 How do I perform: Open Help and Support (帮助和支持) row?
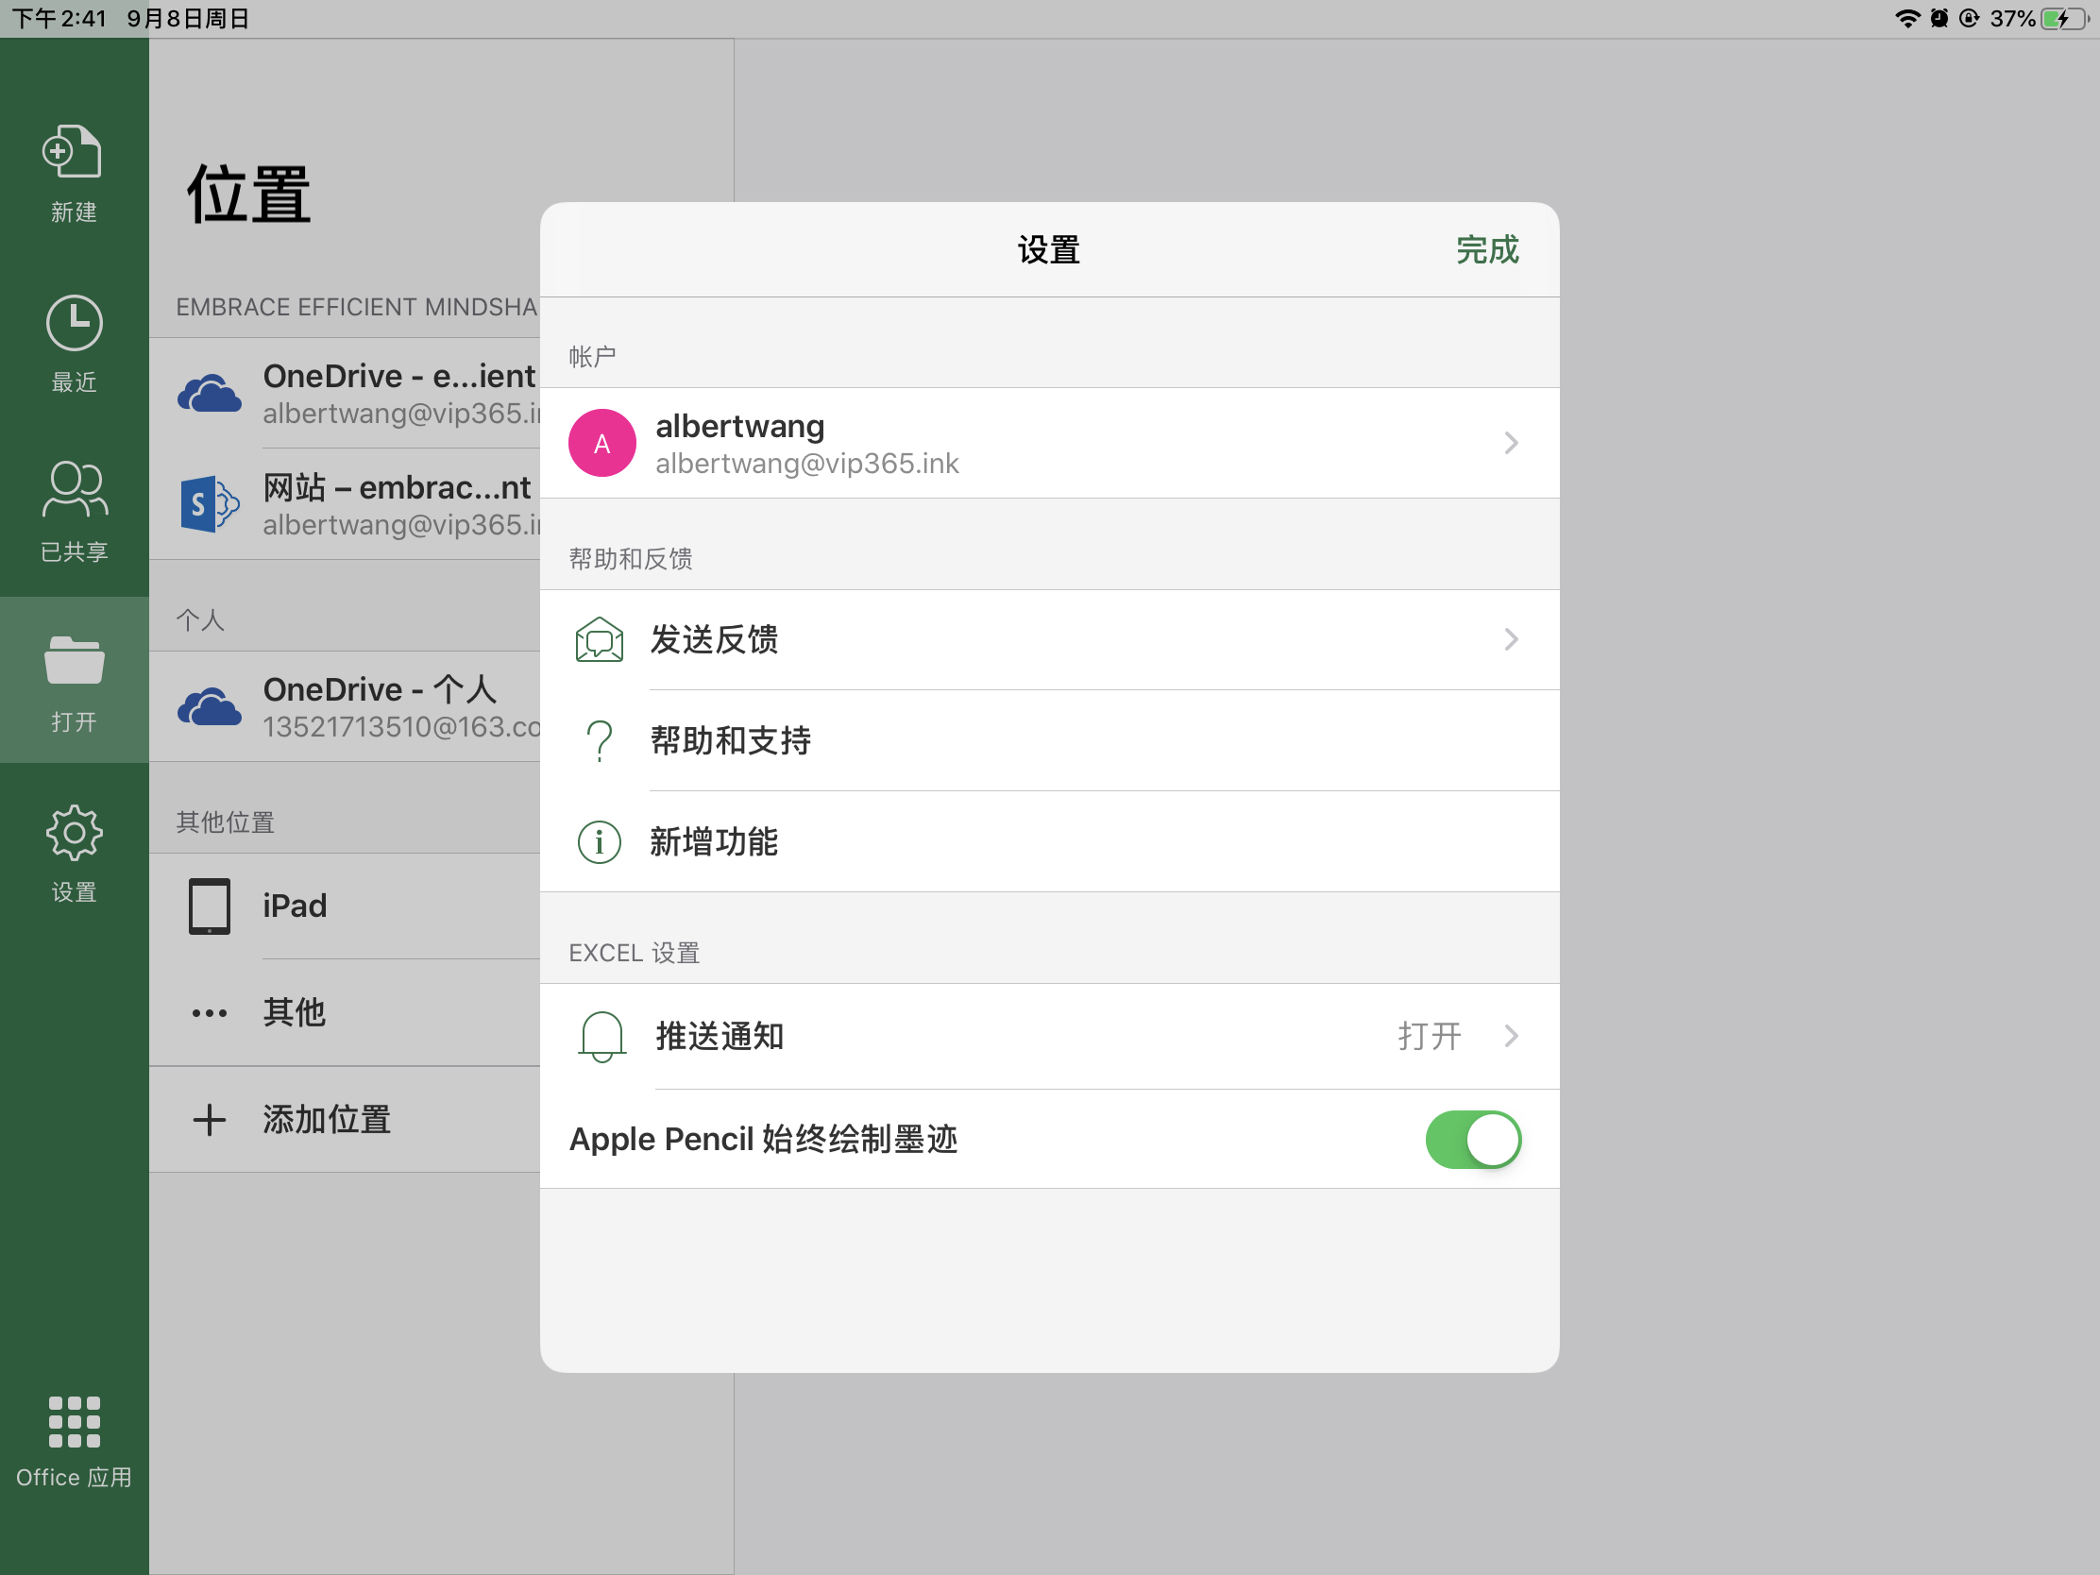(x=1049, y=740)
